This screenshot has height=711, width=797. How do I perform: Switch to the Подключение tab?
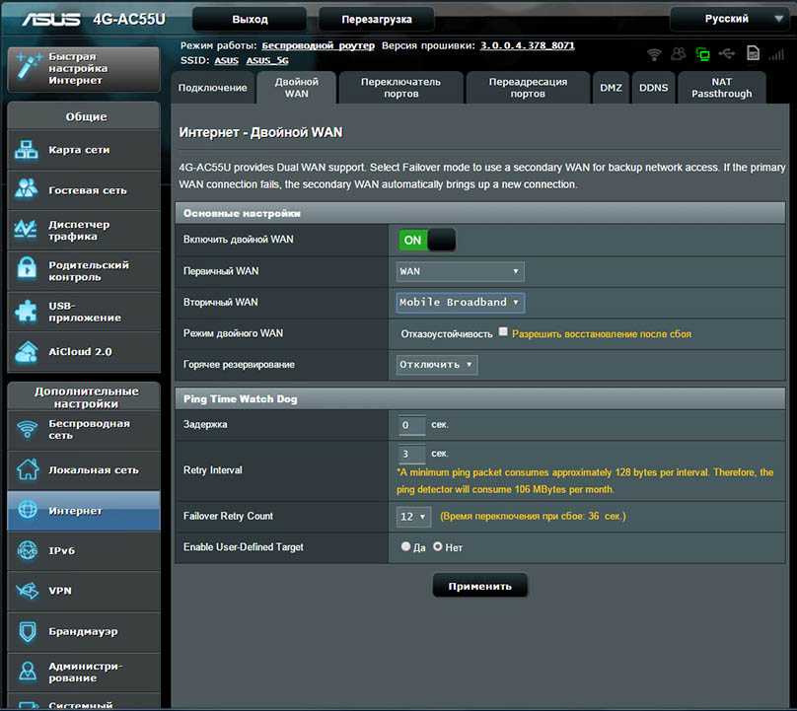212,88
